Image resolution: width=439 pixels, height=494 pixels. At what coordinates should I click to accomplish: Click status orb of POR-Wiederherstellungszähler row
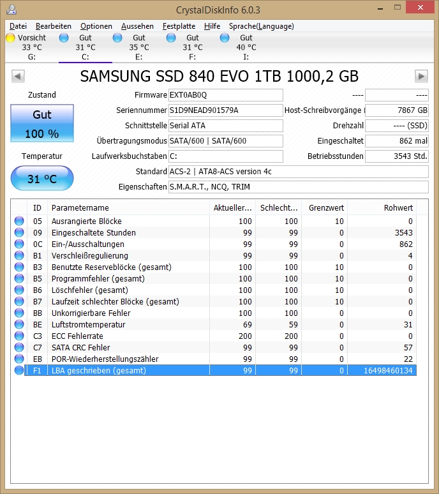point(19,359)
